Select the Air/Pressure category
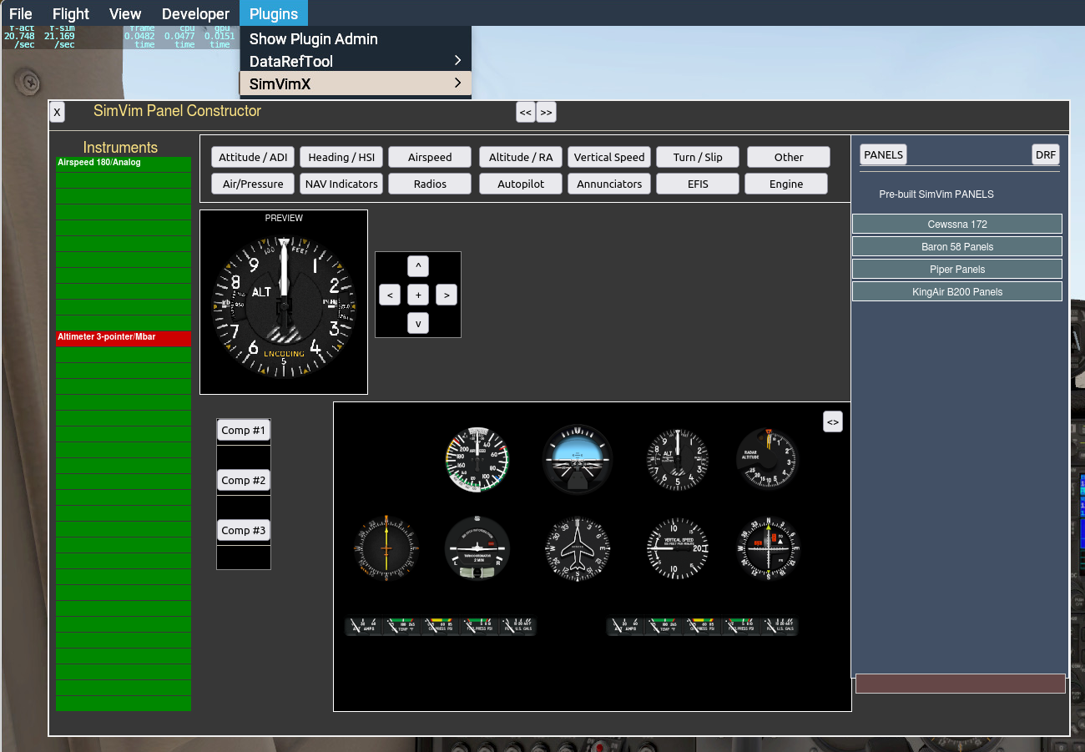Image resolution: width=1085 pixels, height=752 pixels. pyautogui.click(x=253, y=184)
